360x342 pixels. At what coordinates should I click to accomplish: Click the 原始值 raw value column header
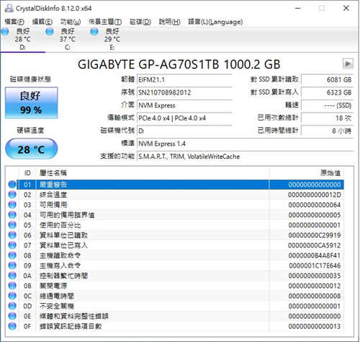307,172
